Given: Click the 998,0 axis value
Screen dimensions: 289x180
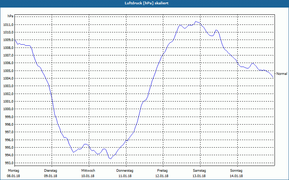Looking at the screenshot, I should tap(9, 125).
